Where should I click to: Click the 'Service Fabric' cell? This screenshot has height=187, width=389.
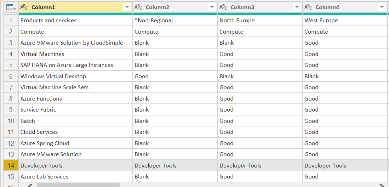pyautogui.click(x=76, y=110)
